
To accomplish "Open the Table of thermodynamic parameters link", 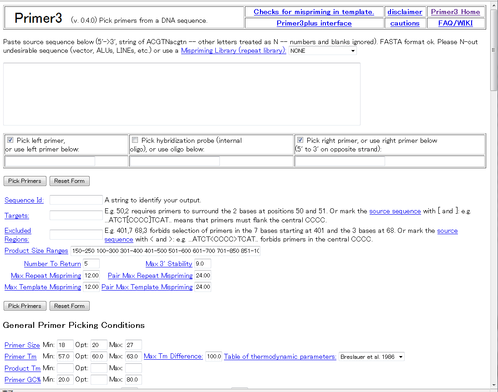I will click(x=280, y=357).
